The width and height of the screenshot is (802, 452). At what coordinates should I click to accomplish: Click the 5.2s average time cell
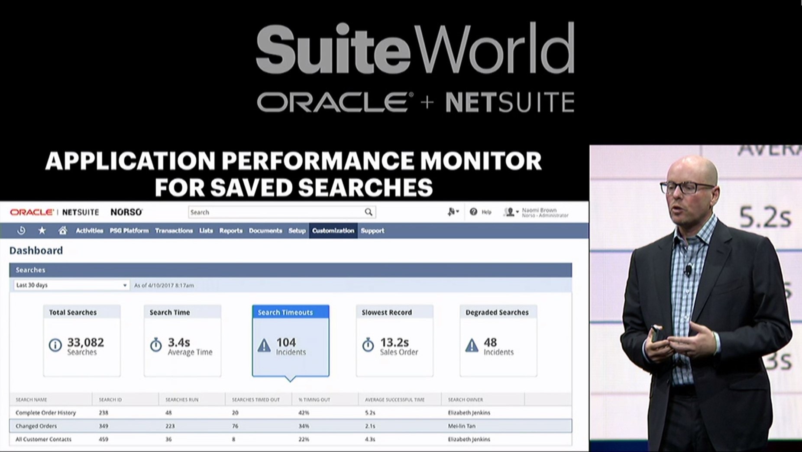tap(370, 413)
